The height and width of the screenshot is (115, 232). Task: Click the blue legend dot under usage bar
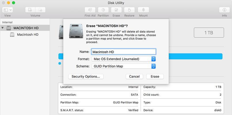pyautogui.click(x=60, y=64)
